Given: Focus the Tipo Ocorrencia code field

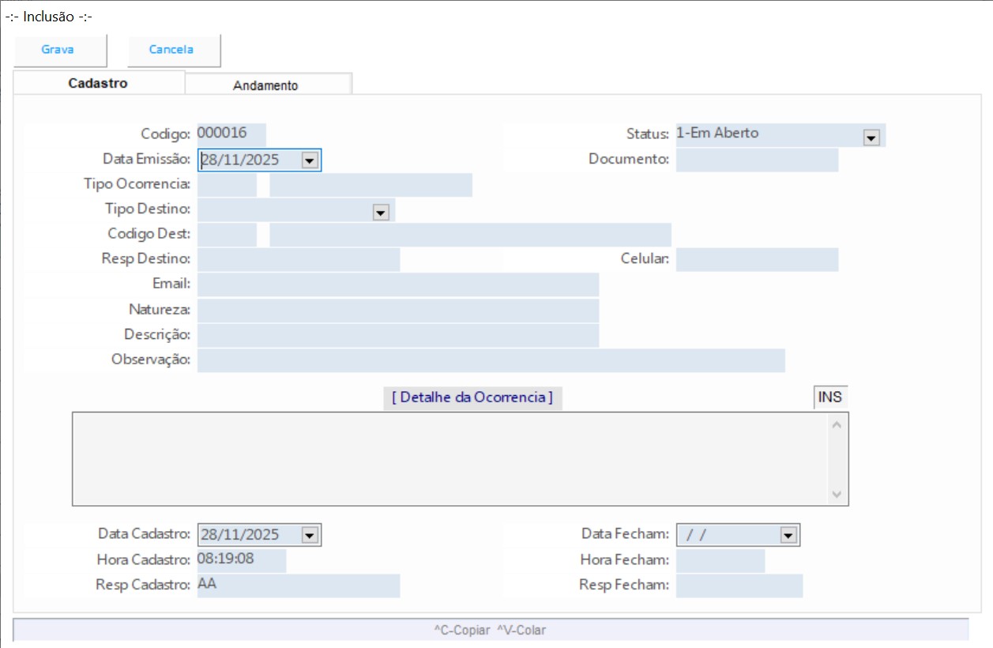Looking at the screenshot, I should 227,185.
